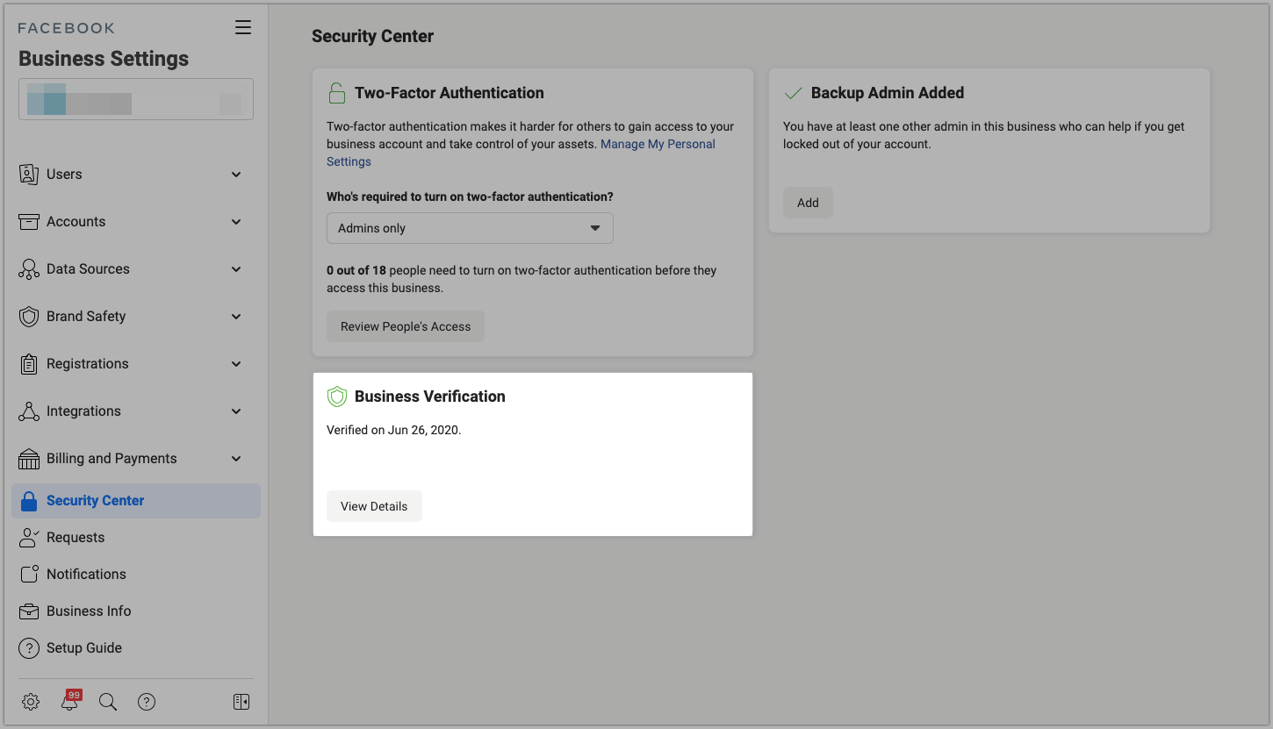Click Review People's Access button
Screen dimensions: 1273x729
pyautogui.click(x=406, y=326)
